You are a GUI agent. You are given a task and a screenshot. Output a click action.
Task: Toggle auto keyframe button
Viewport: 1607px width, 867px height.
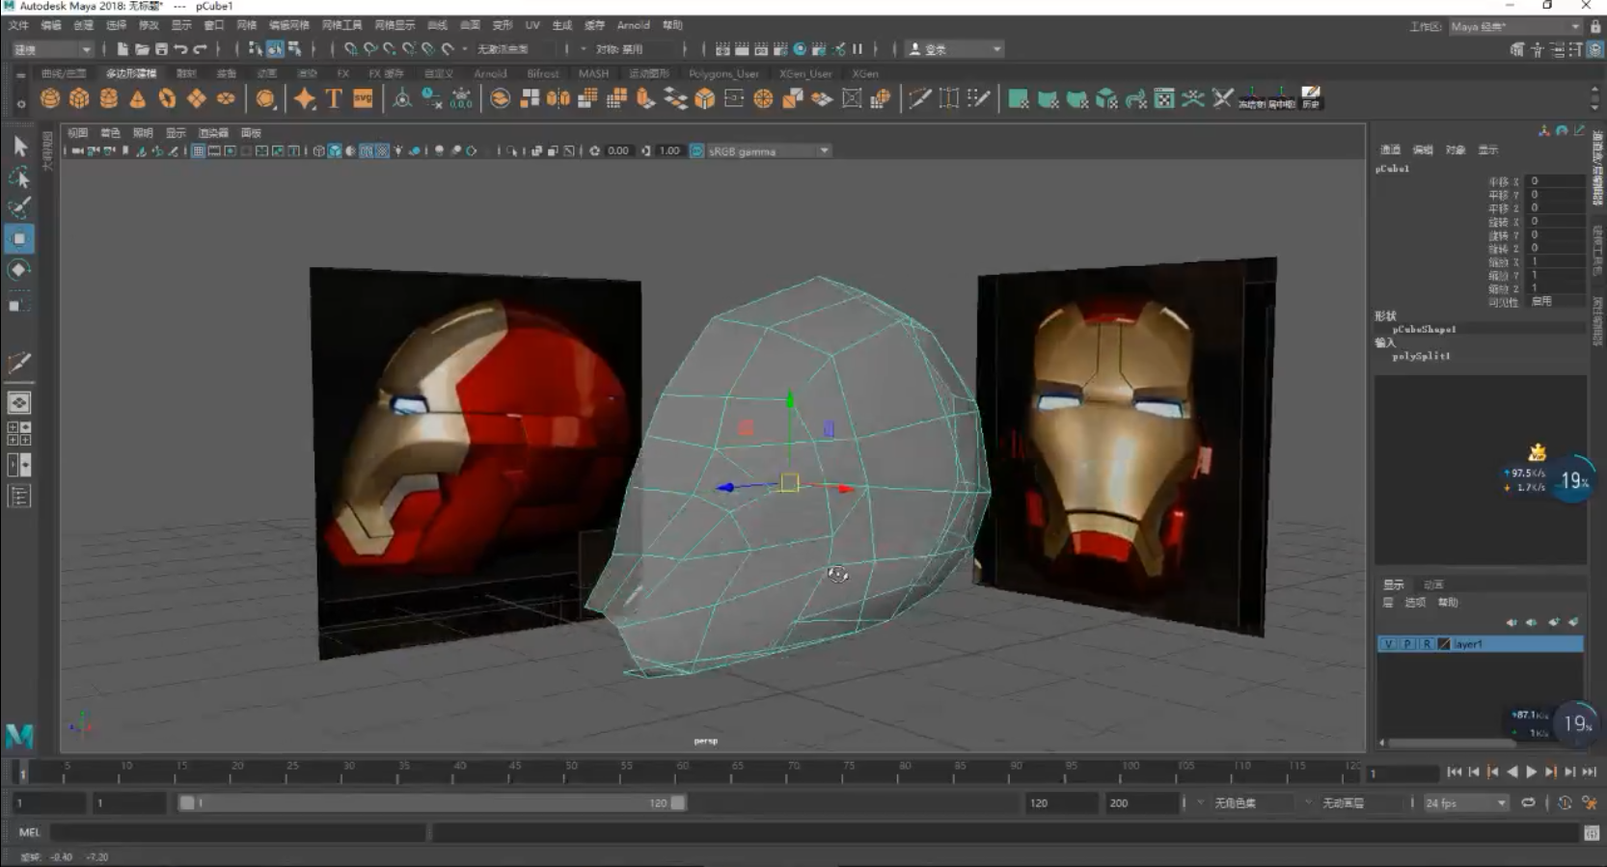(1565, 802)
